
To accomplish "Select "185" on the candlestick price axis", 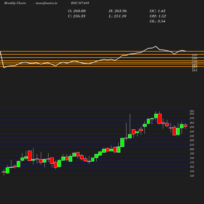I will [x=192, y=158].
